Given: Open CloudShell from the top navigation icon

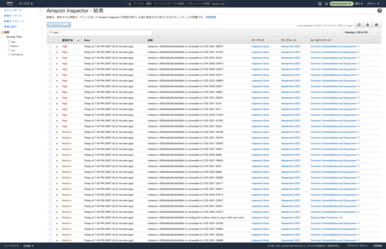Looking at the screenshot, I should tap(320, 4).
